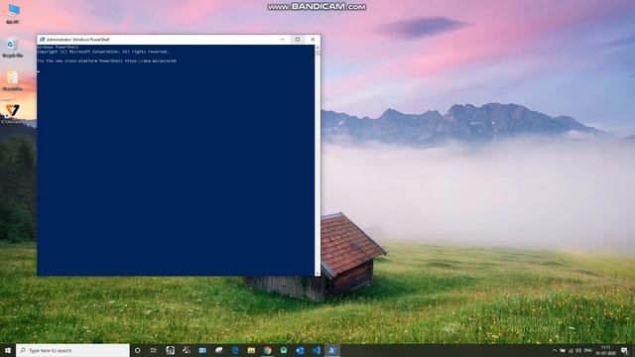
Task: Close the PowerShell window
Action: tap(313, 40)
